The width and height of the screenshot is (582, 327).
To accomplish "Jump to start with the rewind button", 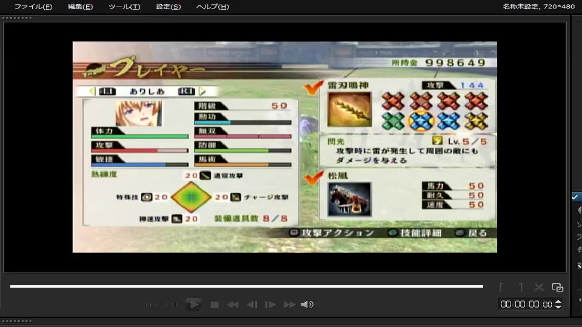I will click(233, 305).
